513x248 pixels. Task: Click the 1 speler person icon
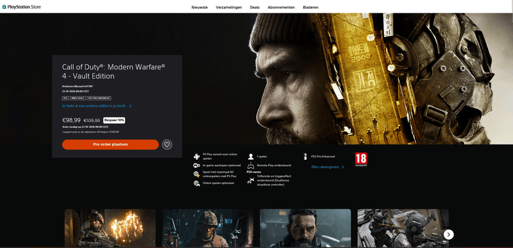[251, 157]
